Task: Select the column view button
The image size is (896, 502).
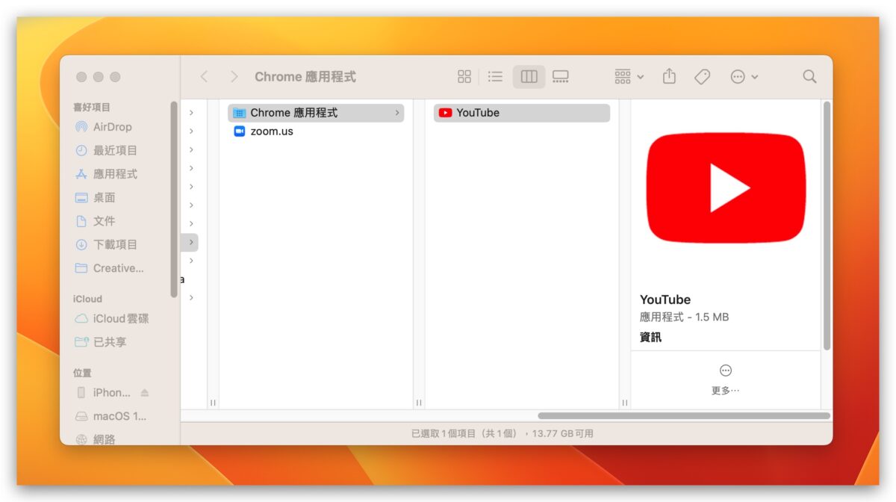Action: [529, 77]
